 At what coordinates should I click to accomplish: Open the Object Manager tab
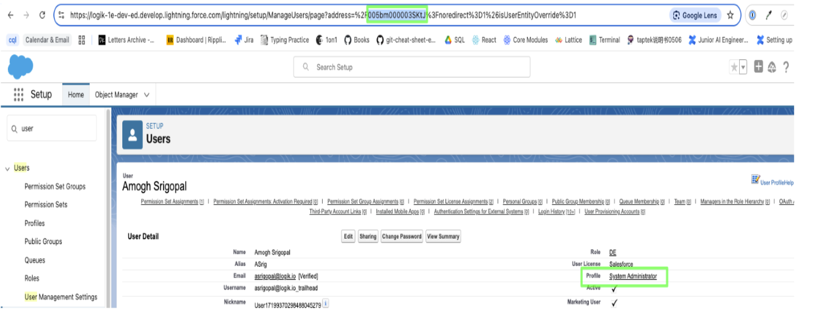[x=116, y=95]
